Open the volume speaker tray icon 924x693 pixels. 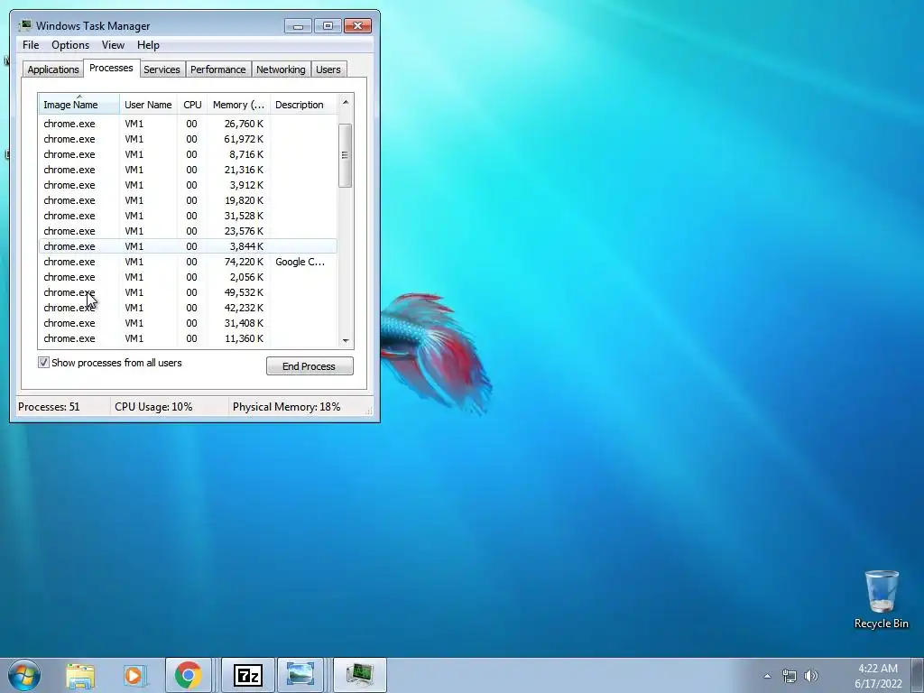[811, 676]
